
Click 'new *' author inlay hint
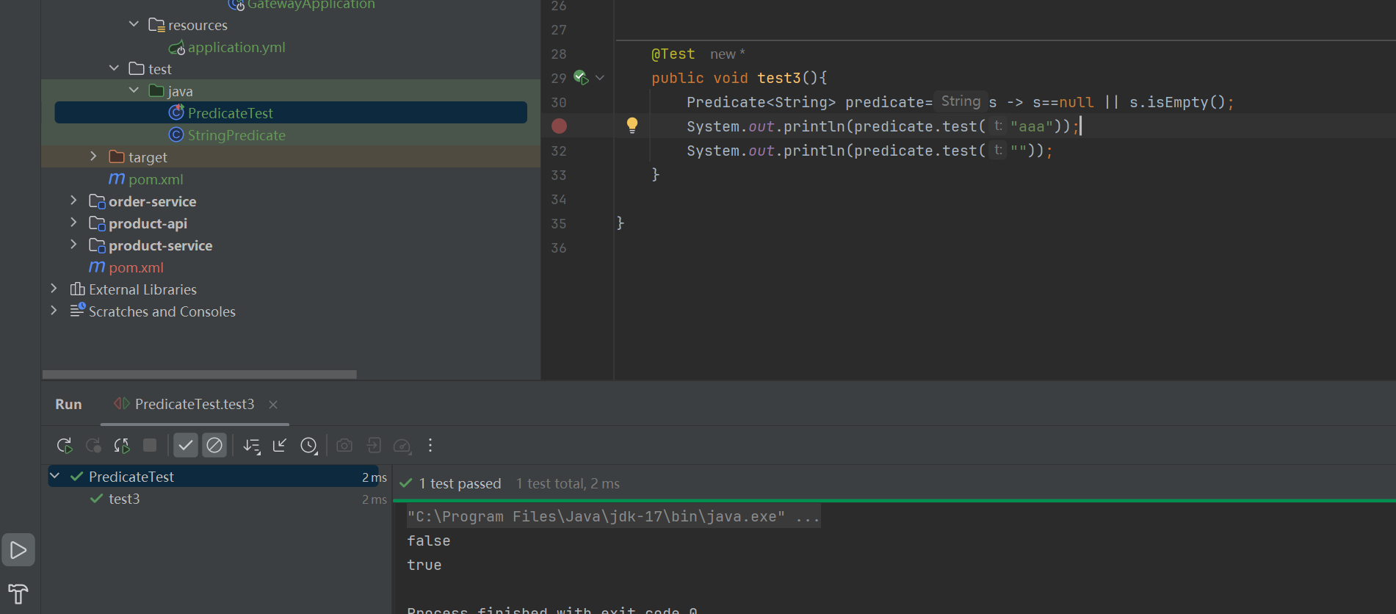(727, 54)
